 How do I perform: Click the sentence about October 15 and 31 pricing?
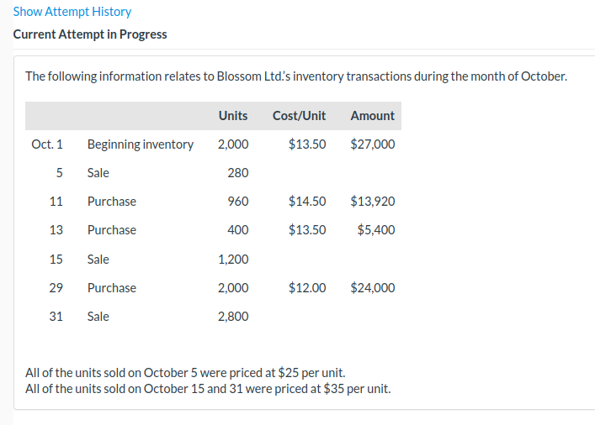click(x=208, y=389)
